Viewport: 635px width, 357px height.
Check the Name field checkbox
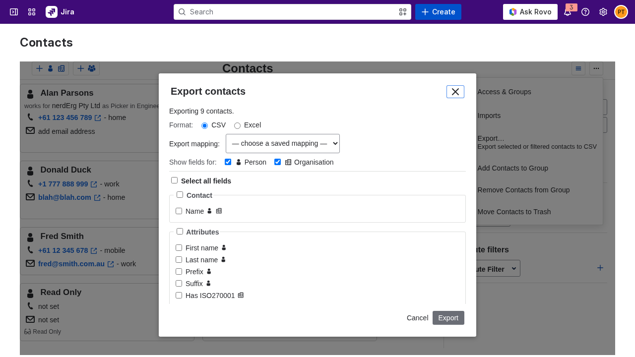pyautogui.click(x=179, y=211)
